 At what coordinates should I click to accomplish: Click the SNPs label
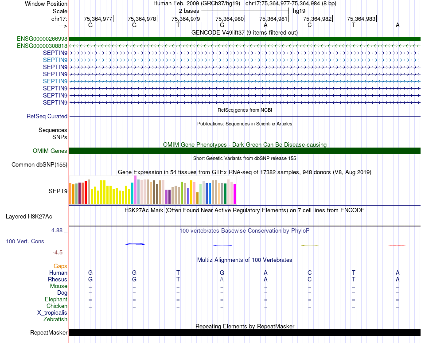click(60, 137)
